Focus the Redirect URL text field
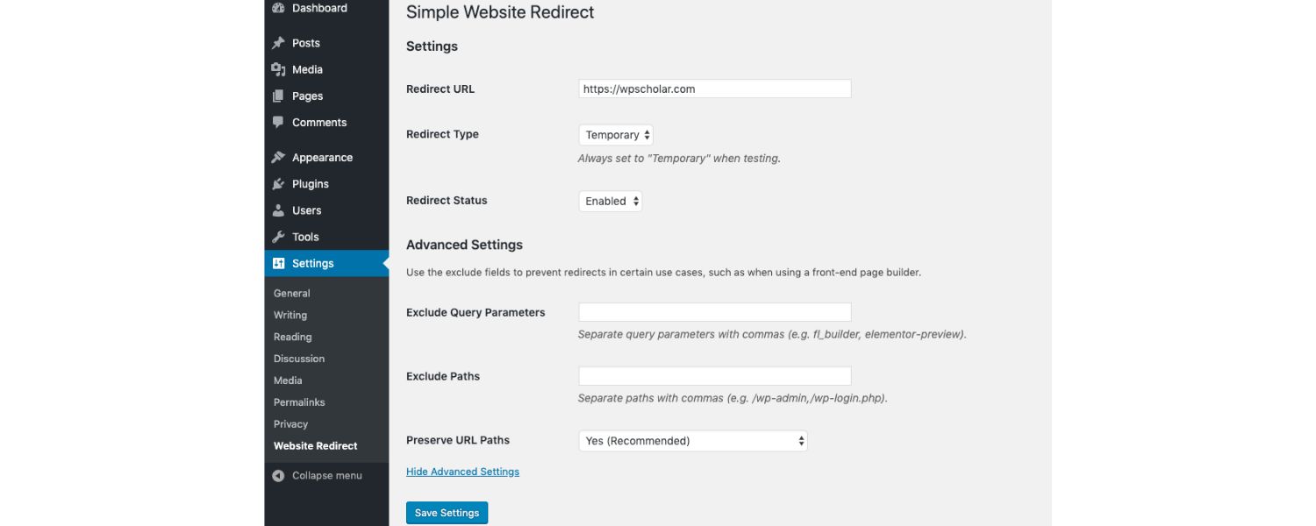This screenshot has width=1316, height=526. (715, 89)
